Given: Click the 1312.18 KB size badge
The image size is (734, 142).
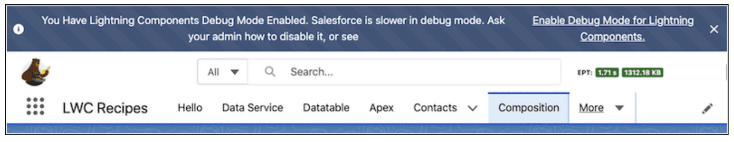Looking at the screenshot, I should coord(642,72).
